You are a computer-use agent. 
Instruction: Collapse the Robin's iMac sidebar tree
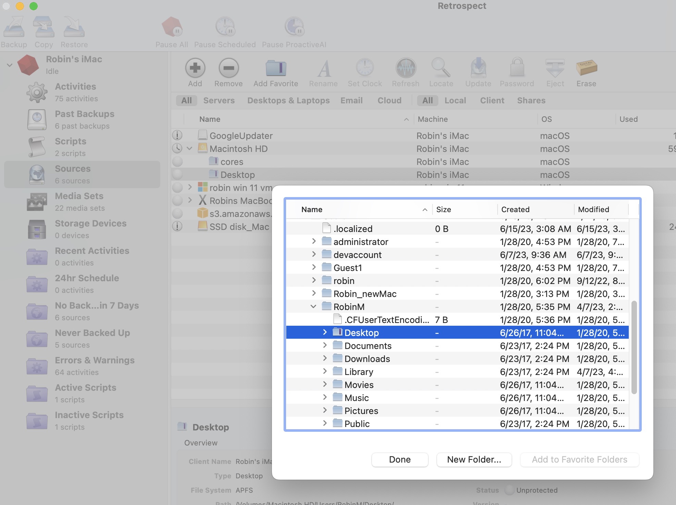pos(10,65)
